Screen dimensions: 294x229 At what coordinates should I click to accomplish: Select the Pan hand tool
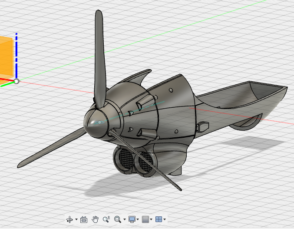pyautogui.click(x=95, y=219)
